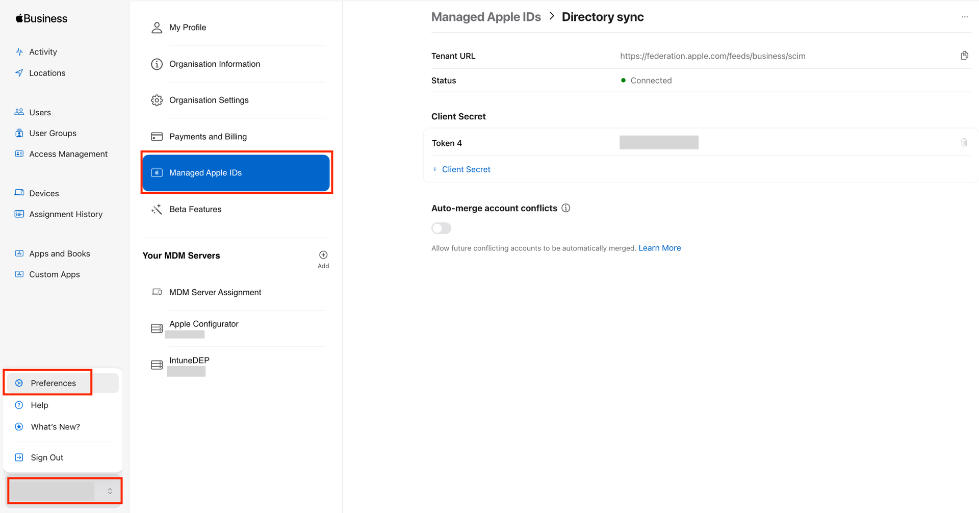Delete Token 4 using trash icon
This screenshot has width=979, height=513.
964,143
